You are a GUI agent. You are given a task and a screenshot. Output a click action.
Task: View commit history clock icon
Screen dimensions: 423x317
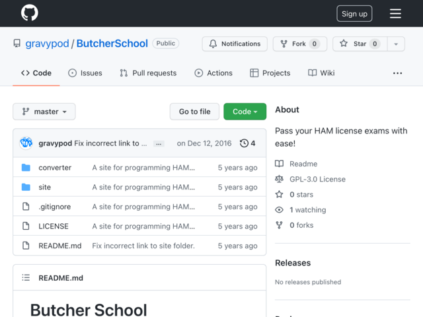tap(244, 143)
